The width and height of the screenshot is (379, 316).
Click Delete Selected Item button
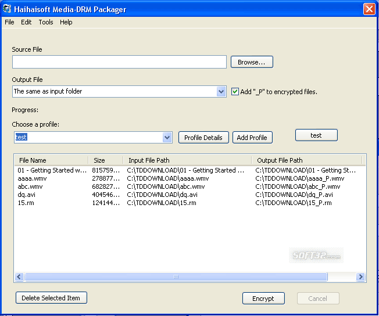tap(51, 298)
